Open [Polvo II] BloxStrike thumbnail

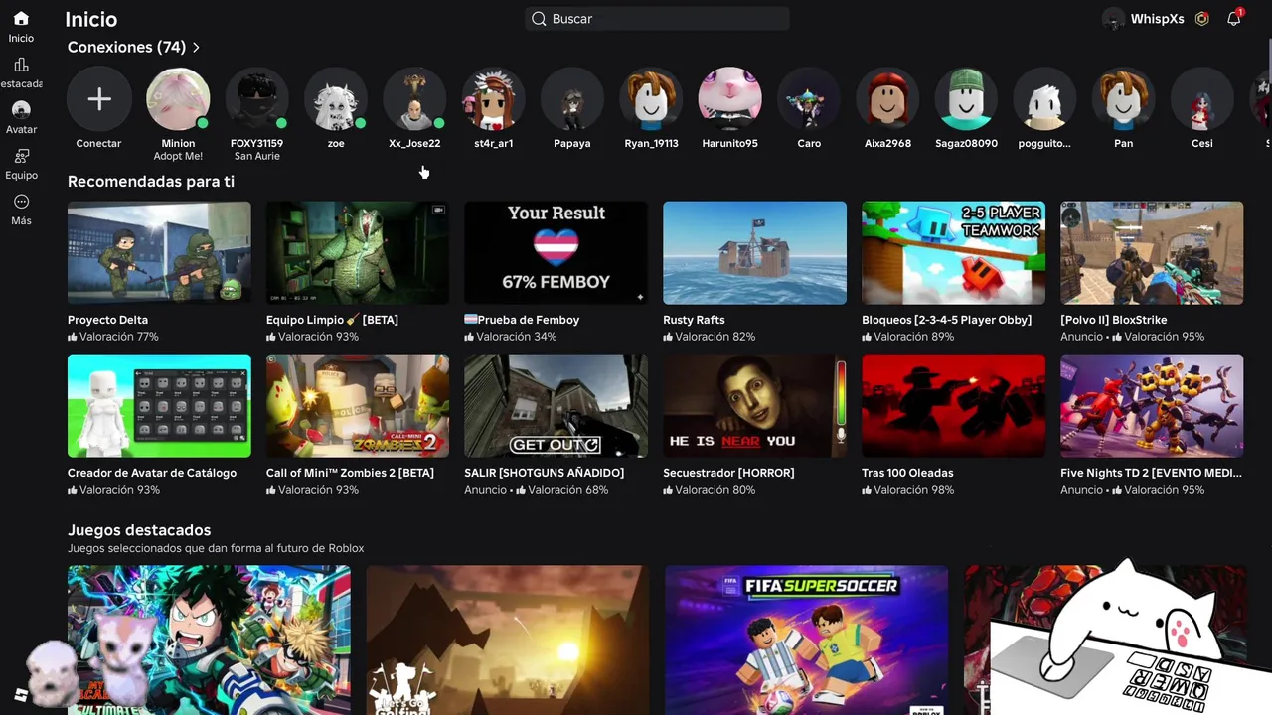1152,253
